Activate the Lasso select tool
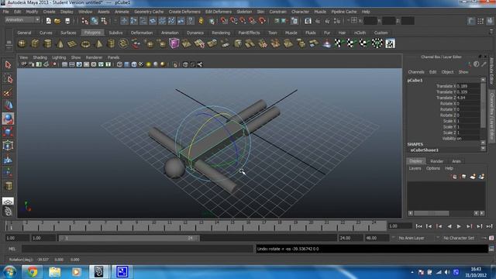This screenshot has height=279, width=496. [9, 79]
